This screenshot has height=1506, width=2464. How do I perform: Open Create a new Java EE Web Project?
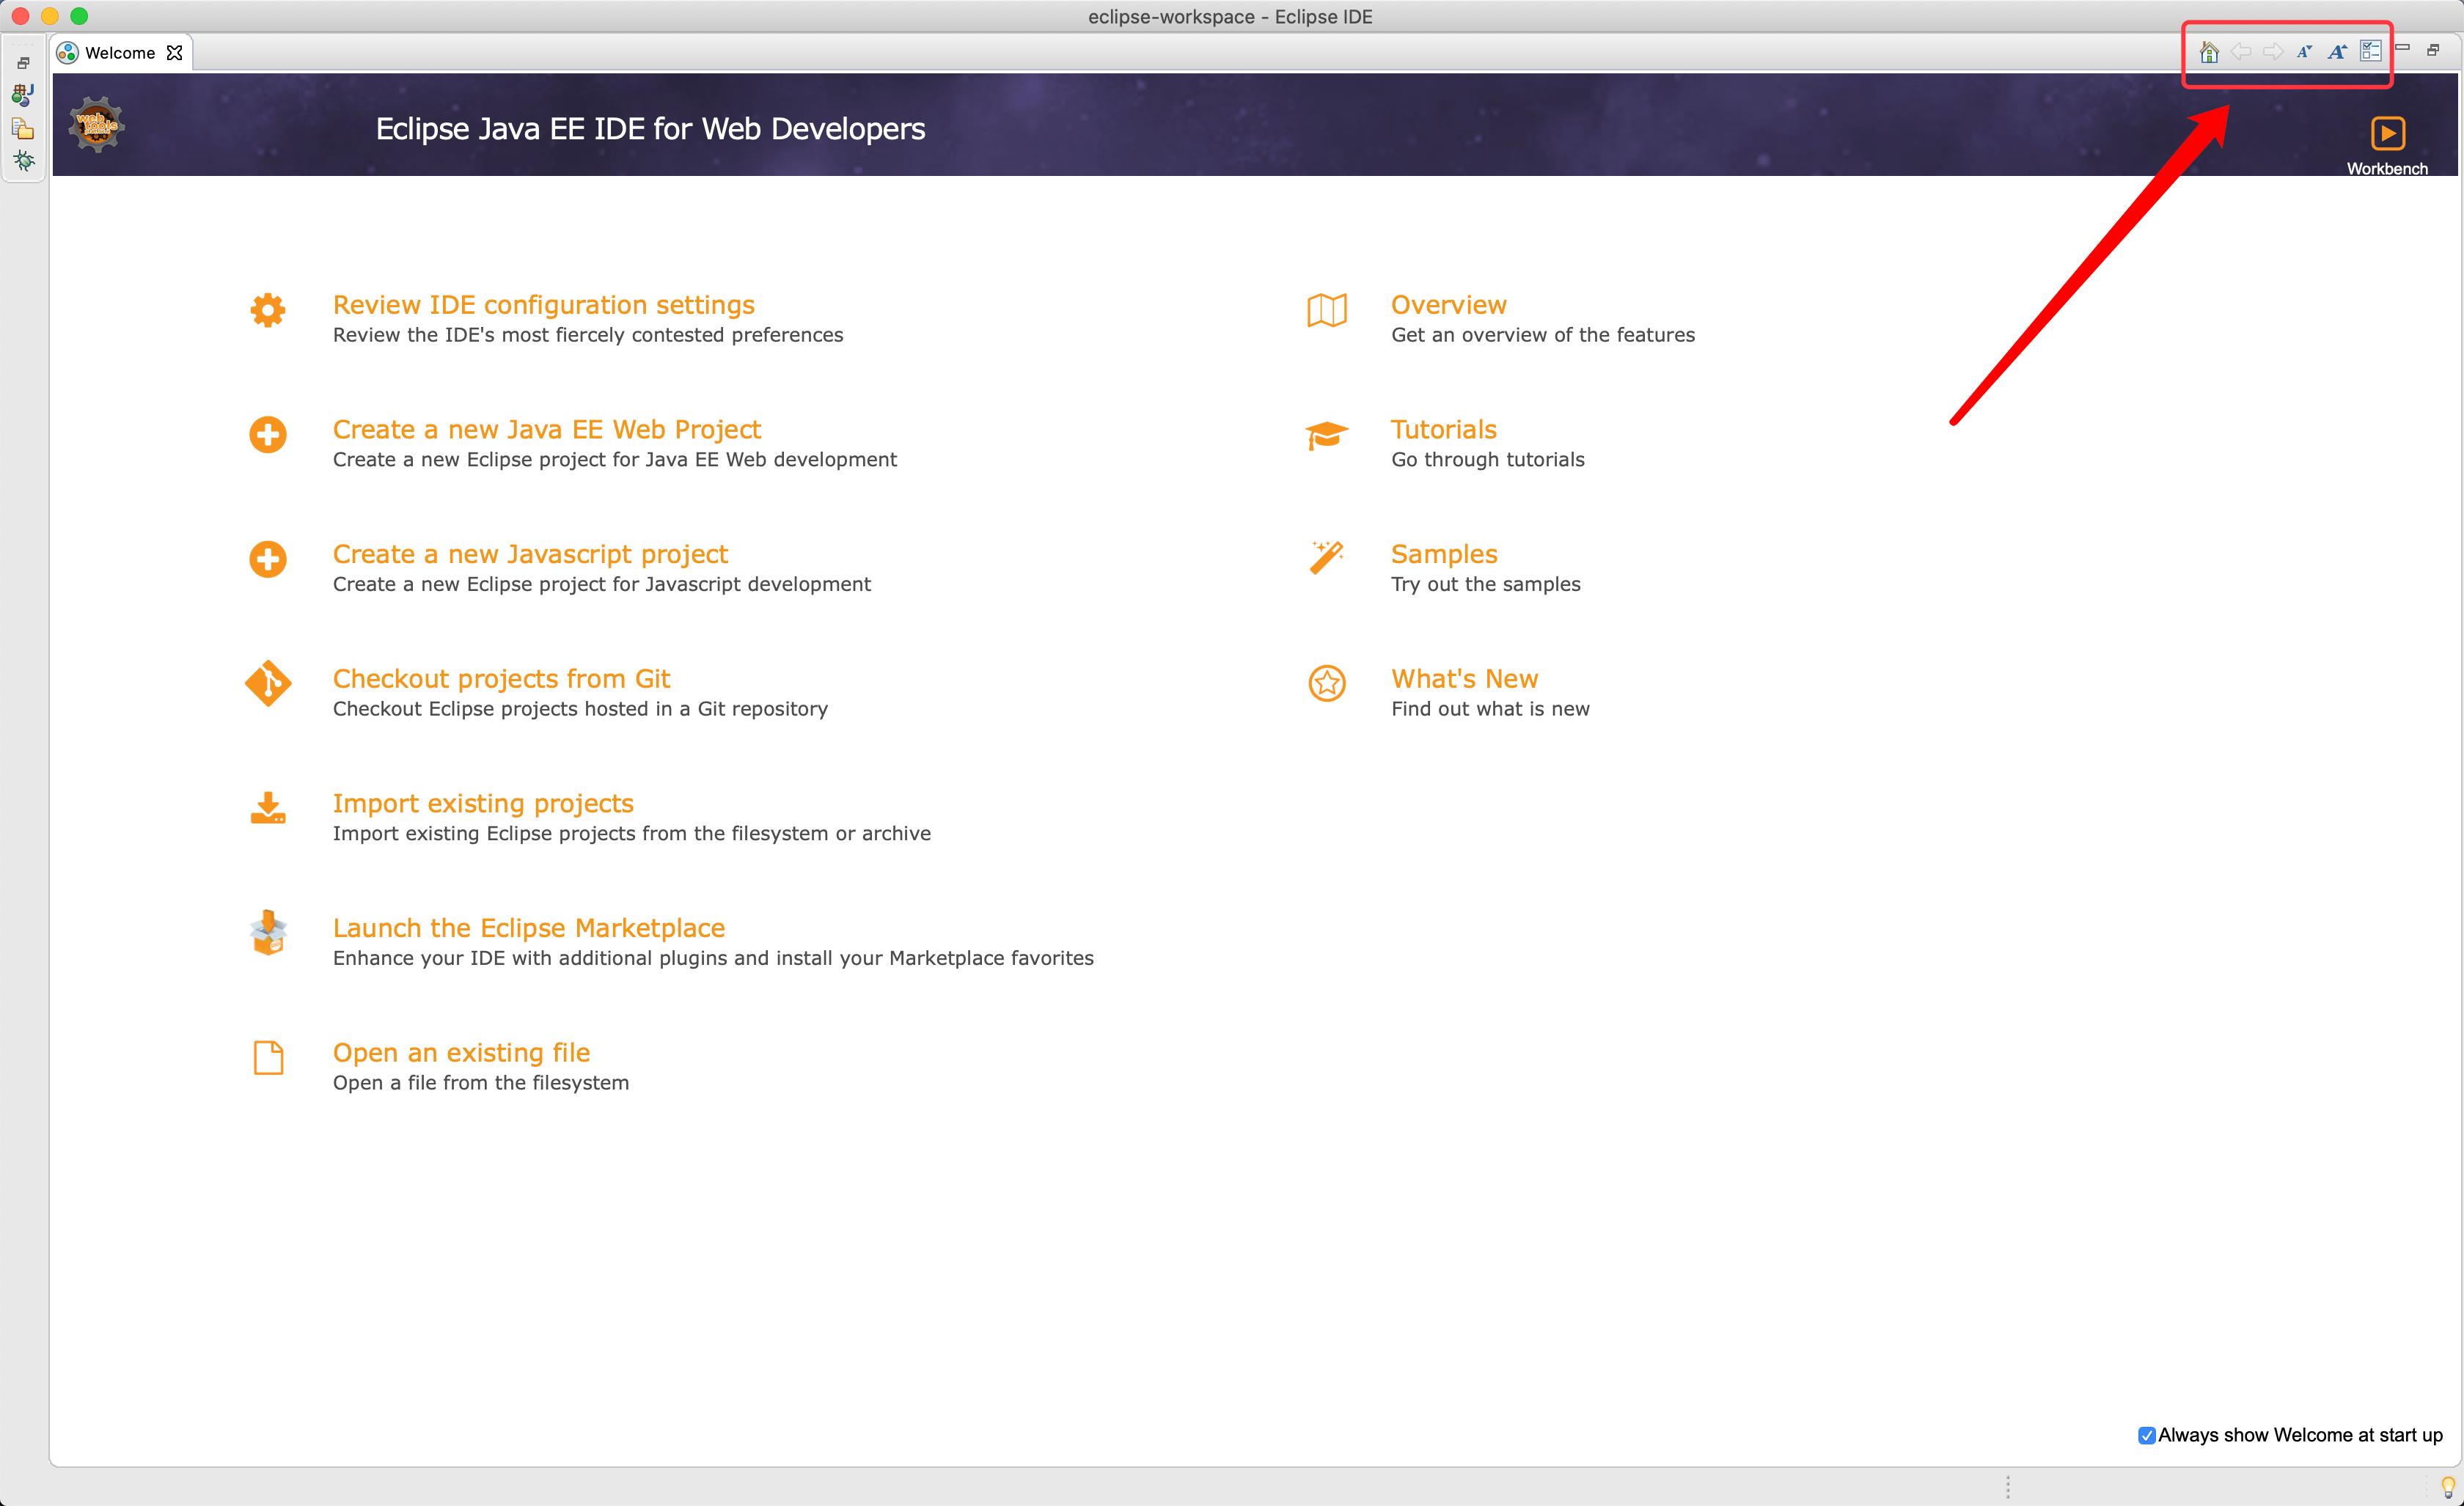(547, 430)
